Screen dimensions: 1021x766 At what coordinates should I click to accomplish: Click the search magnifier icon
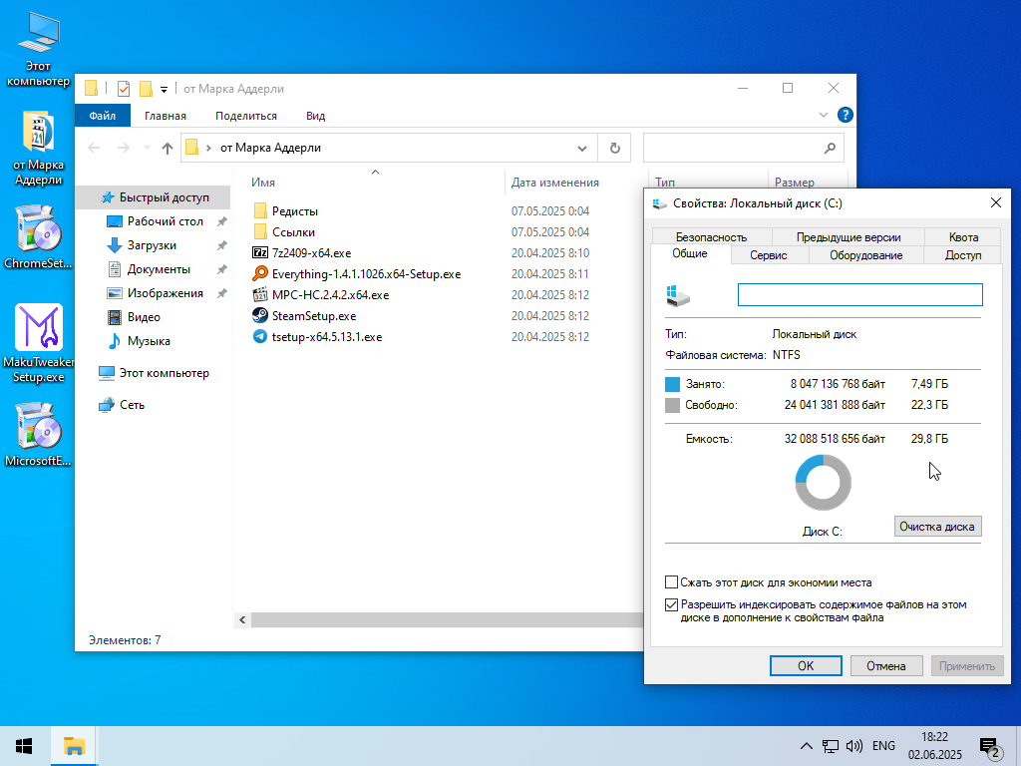pos(830,148)
